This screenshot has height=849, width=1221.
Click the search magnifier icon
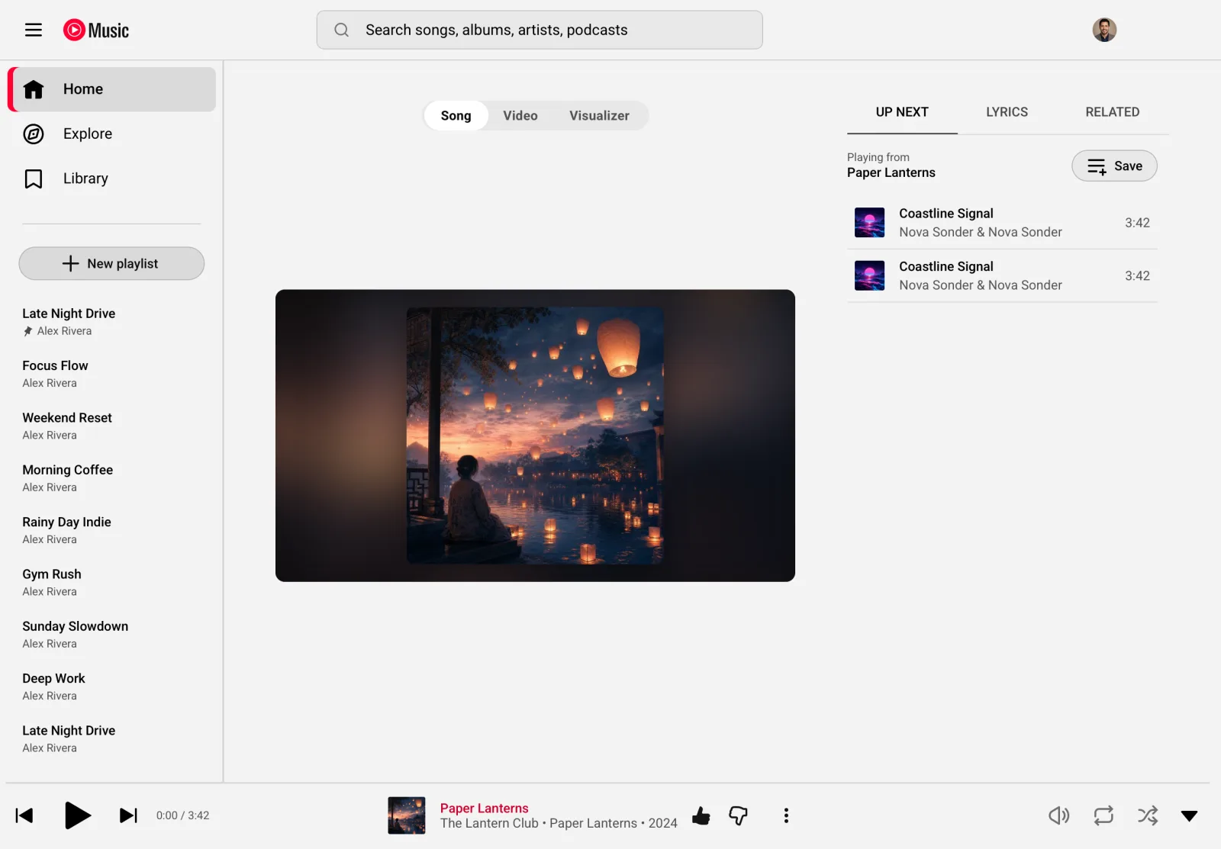(x=342, y=30)
